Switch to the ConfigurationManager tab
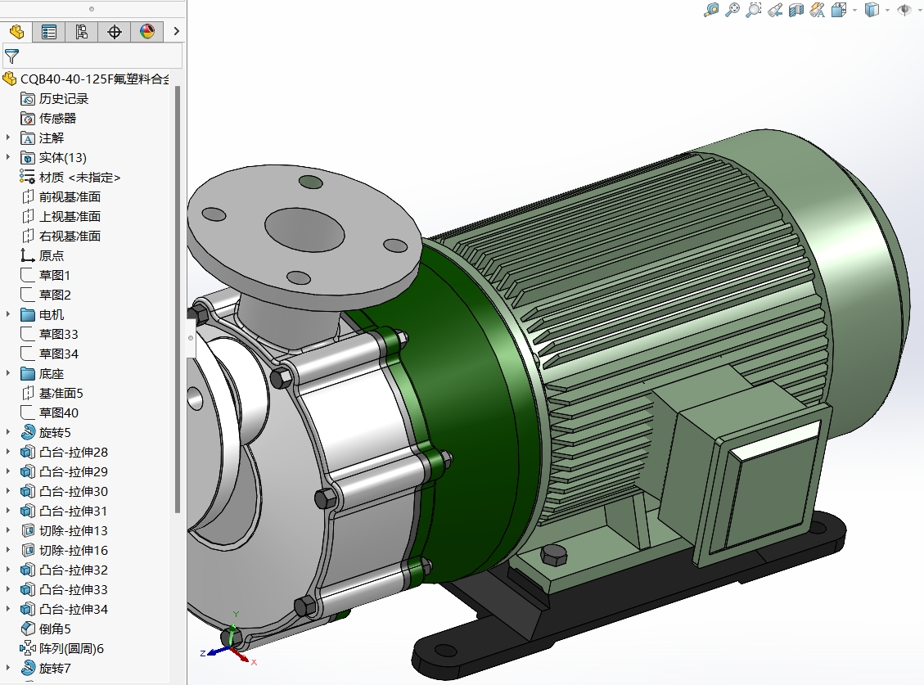This screenshot has height=685, width=924. 82,31
